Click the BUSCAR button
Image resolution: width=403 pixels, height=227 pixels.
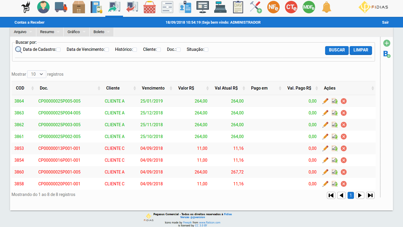[337, 50]
